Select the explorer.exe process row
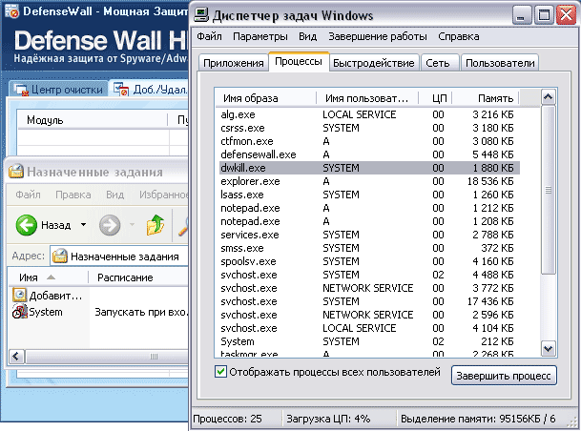Image resolution: width=581 pixels, height=431 pixels. [369, 181]
